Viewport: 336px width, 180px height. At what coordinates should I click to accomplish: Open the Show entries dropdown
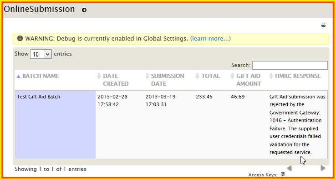[41, 54]
